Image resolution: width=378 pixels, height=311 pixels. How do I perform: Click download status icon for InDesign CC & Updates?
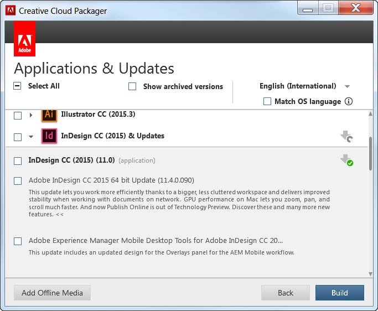click(347, 137)
